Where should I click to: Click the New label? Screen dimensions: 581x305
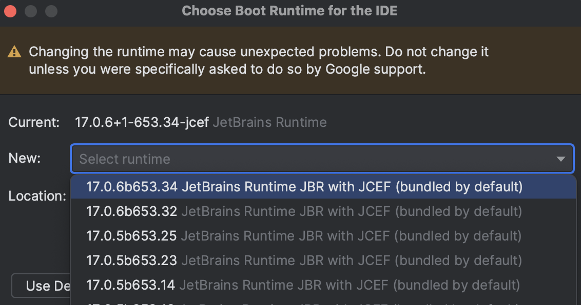25,158
